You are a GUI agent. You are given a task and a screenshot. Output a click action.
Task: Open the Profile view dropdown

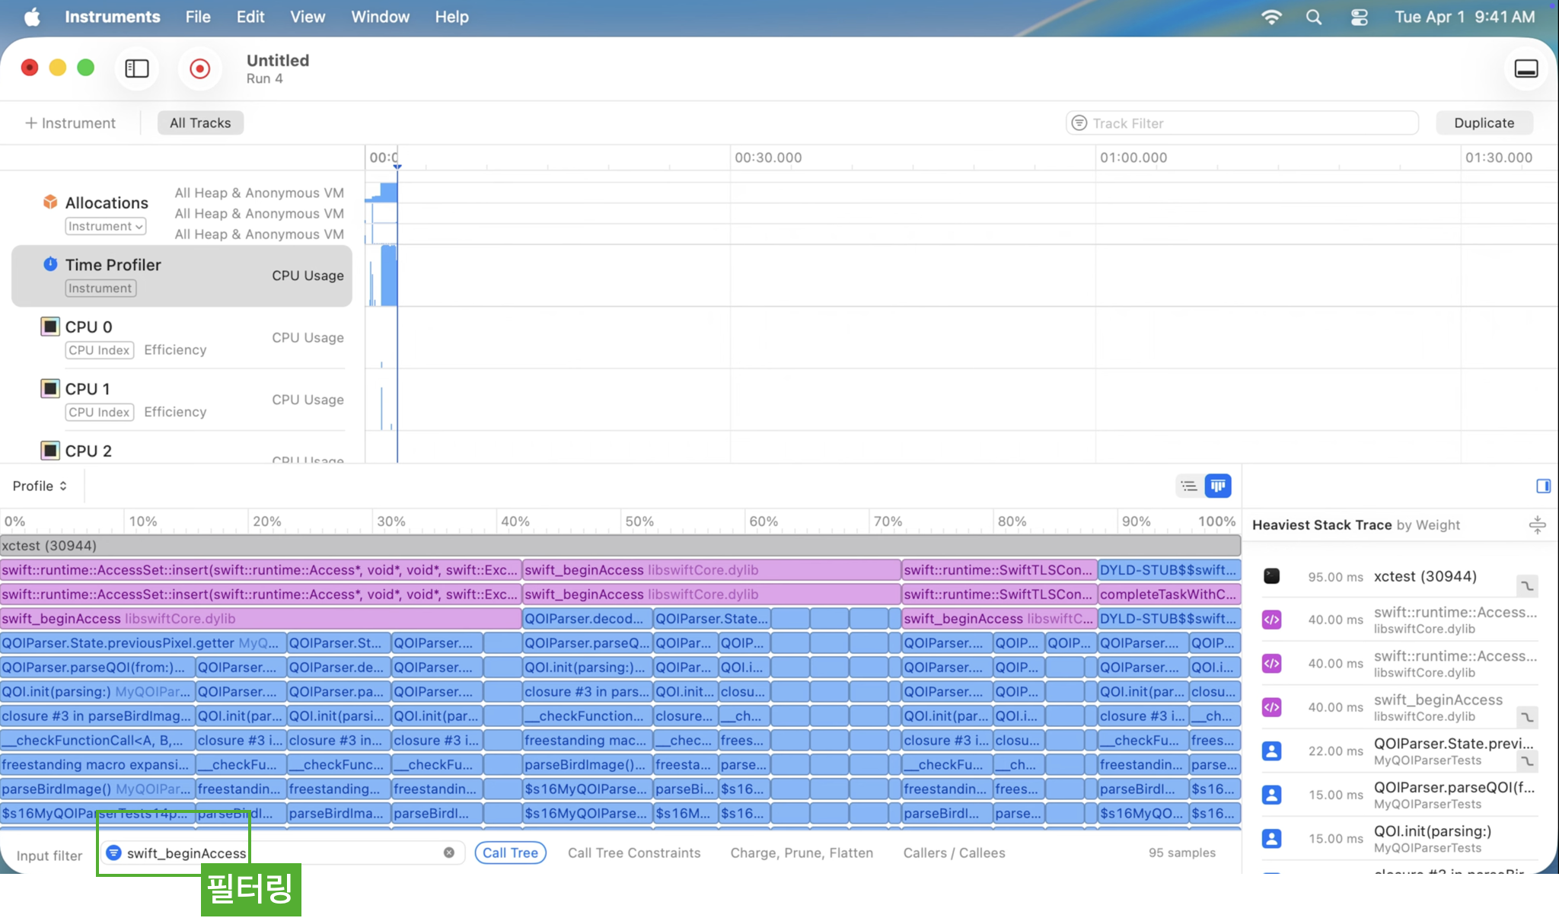tap(40, 486)
